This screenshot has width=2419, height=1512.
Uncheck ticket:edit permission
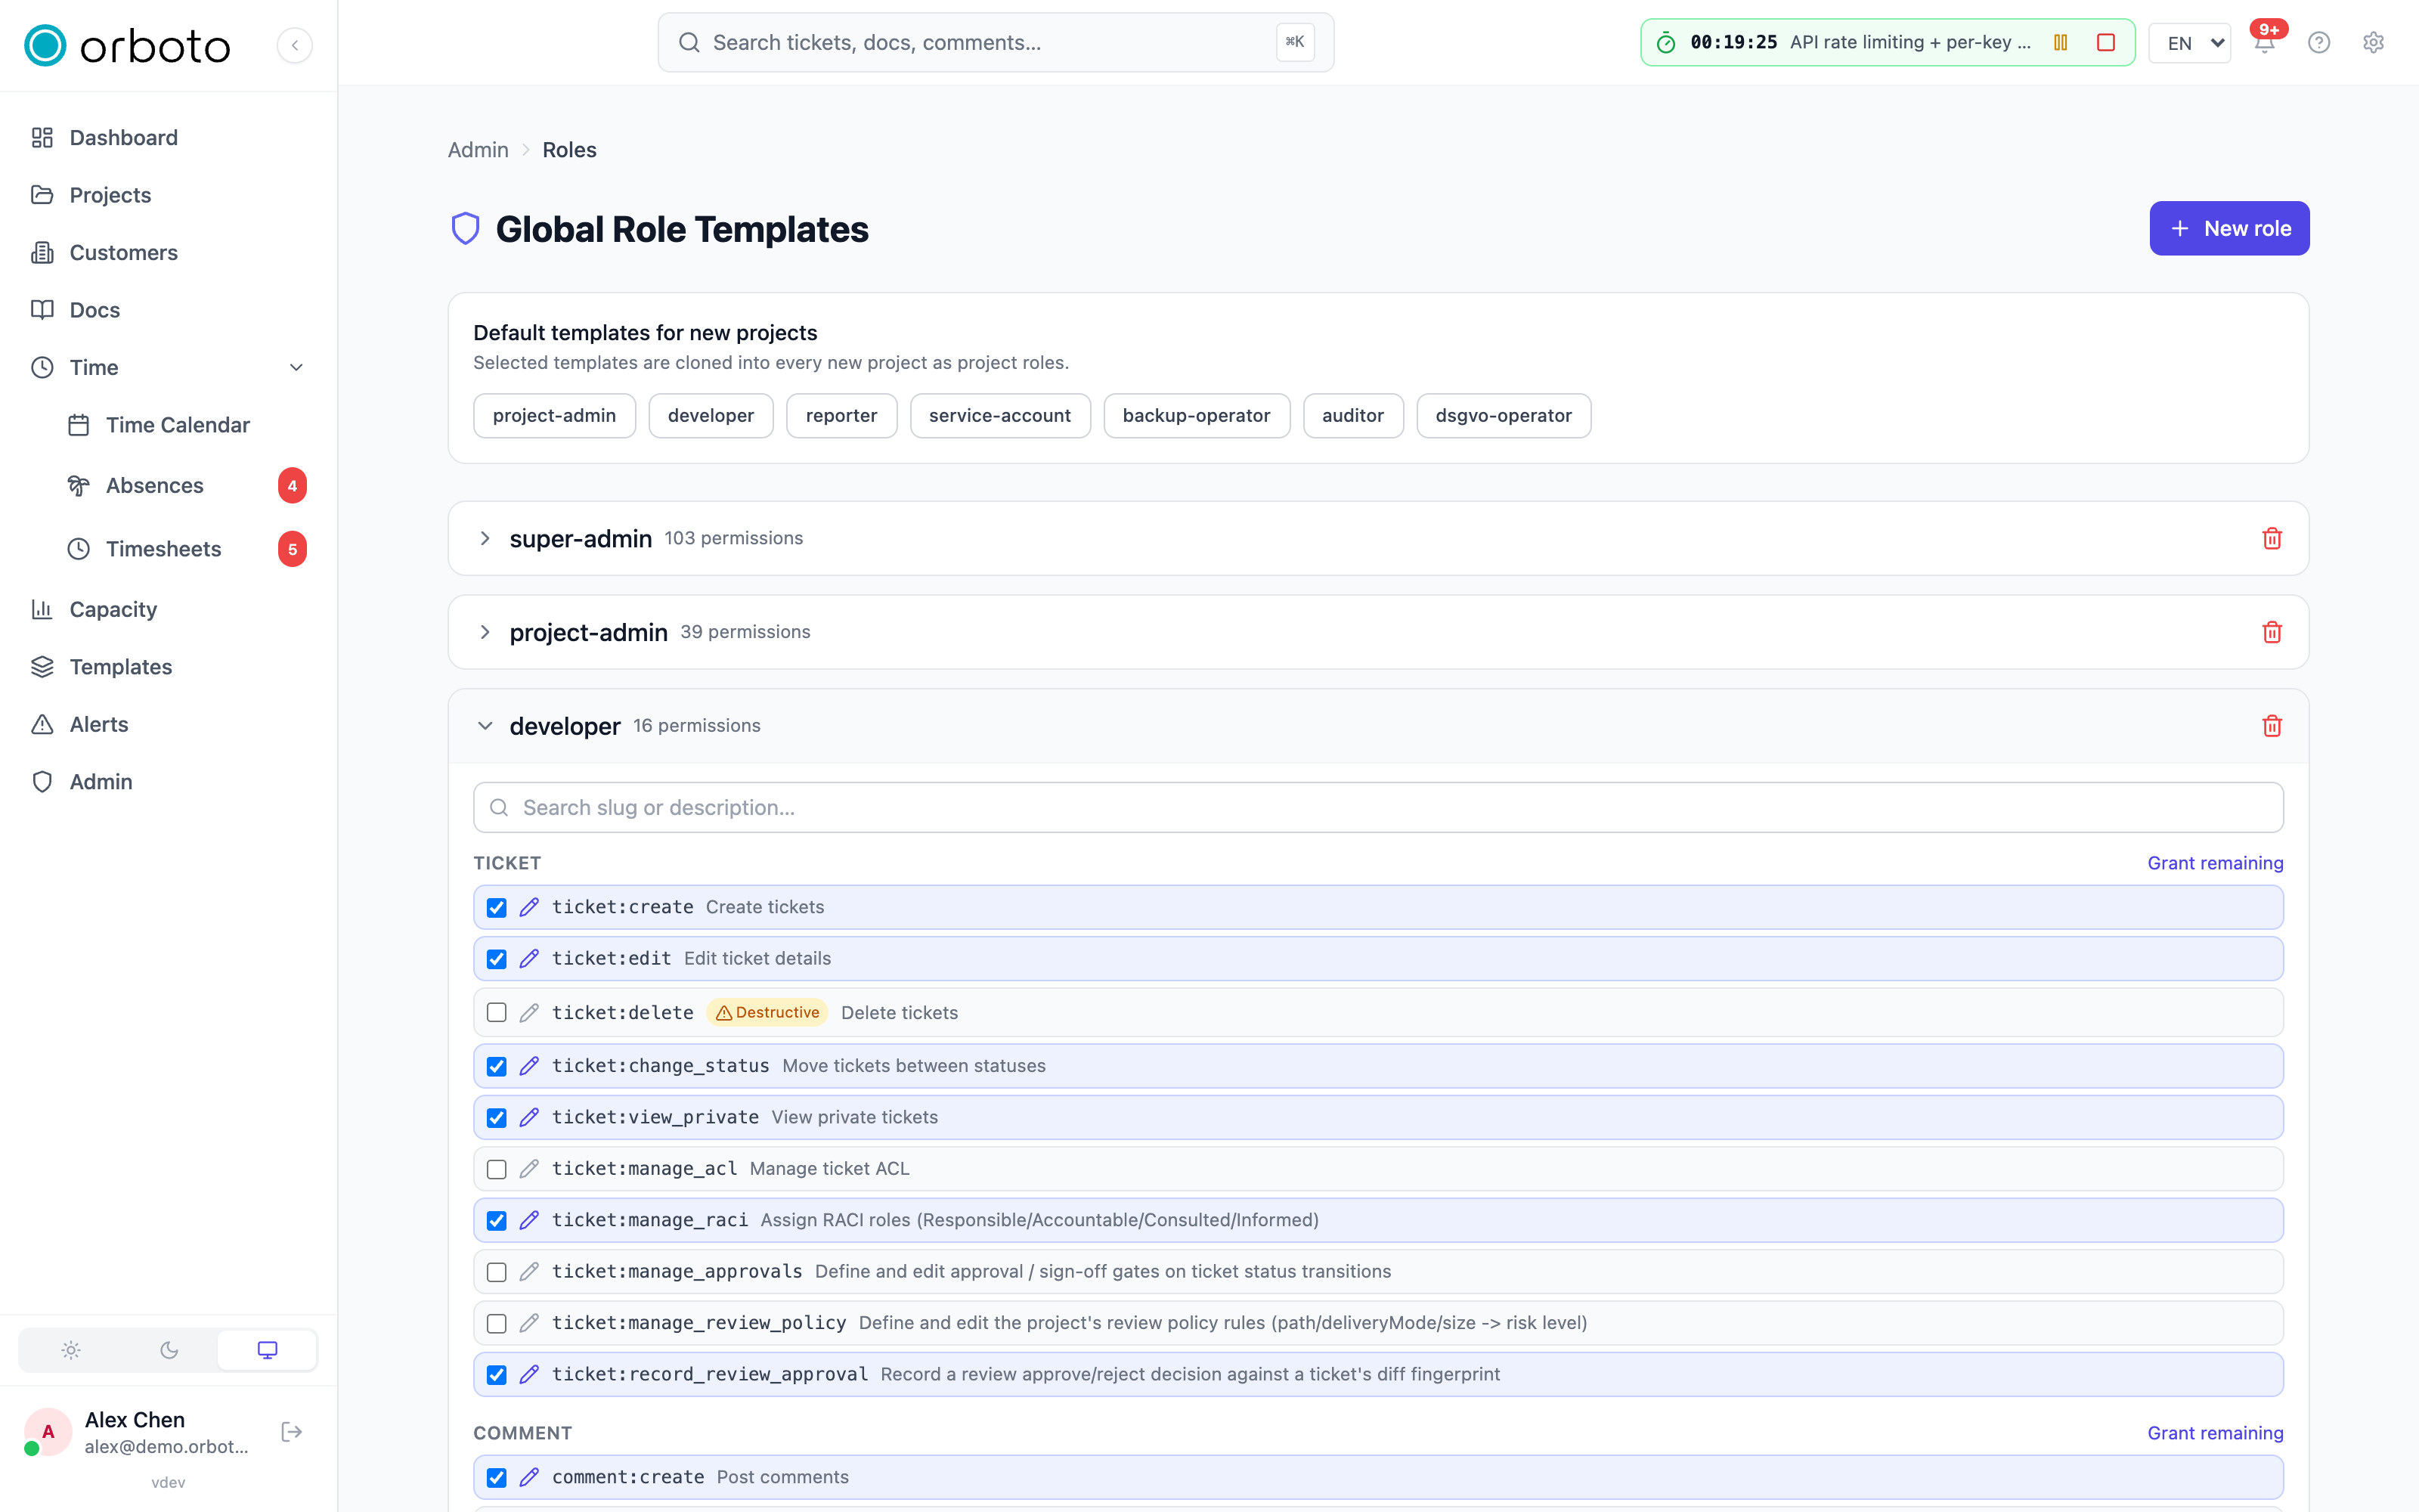coord(497,958)
